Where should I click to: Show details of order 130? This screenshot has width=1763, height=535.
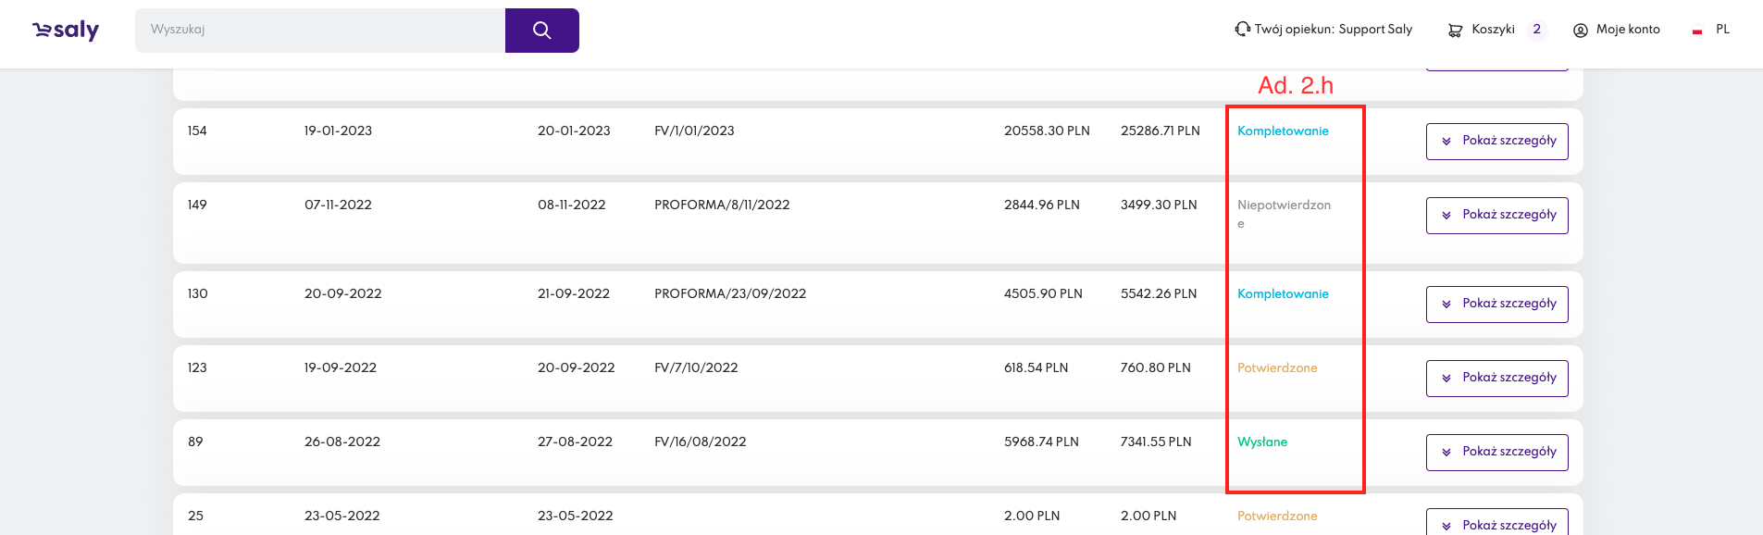[x=1496, y=305]
